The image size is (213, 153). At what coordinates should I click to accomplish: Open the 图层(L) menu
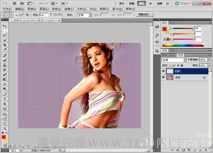point(44,9)
